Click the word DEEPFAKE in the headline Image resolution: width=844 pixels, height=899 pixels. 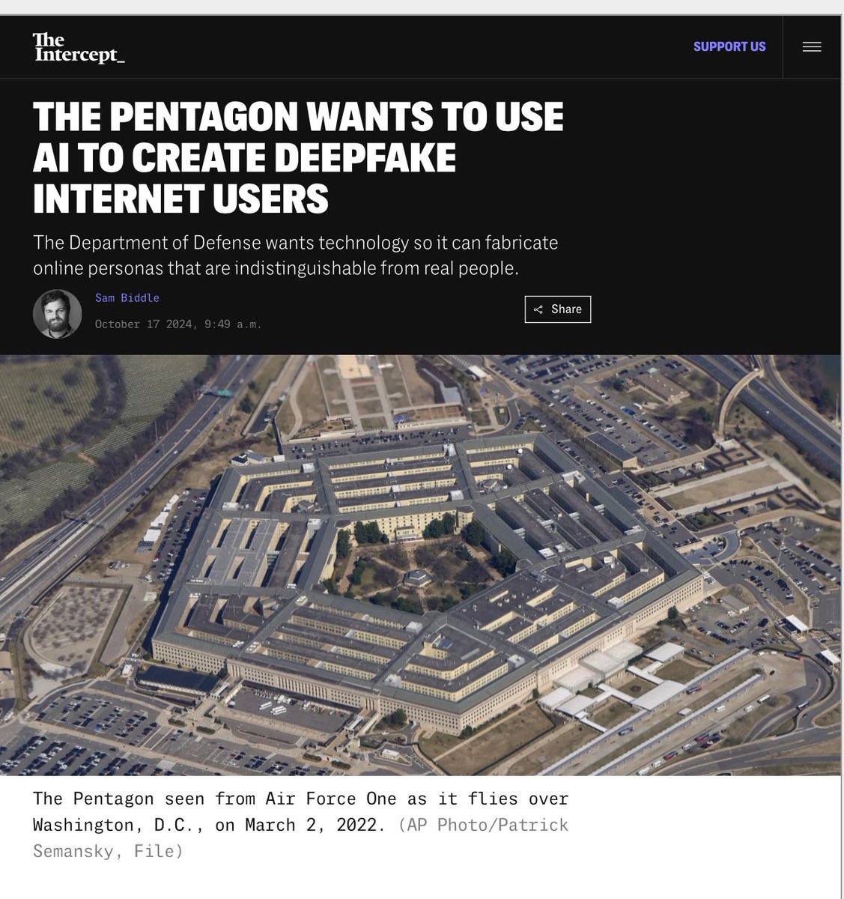[x=364, y=158]
